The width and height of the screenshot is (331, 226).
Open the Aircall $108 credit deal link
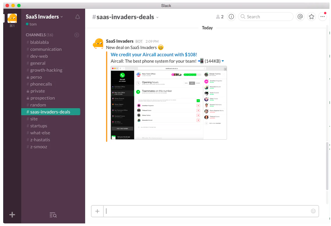coord(154,55)
